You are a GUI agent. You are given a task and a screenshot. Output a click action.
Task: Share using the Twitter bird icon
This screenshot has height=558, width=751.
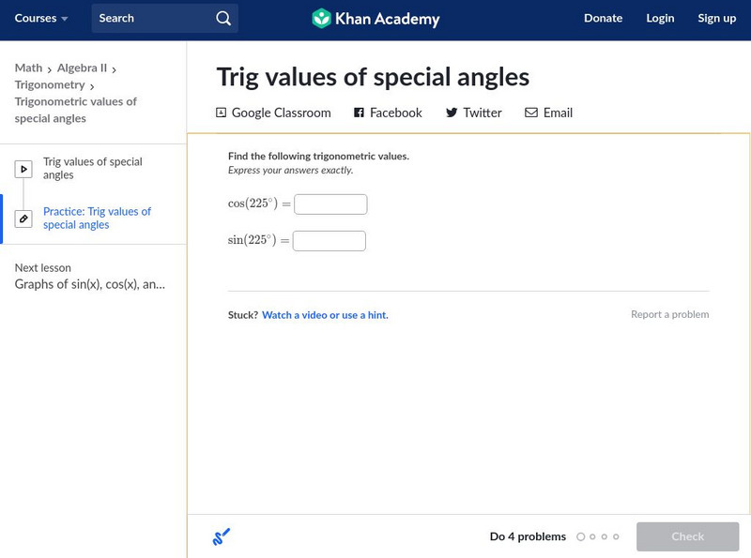point(452,113)
